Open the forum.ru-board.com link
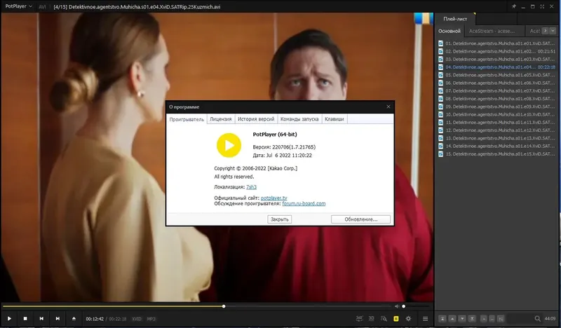 304,203
